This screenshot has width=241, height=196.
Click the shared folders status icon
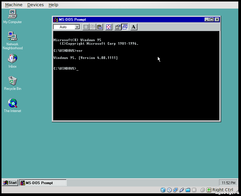(188, 190)
